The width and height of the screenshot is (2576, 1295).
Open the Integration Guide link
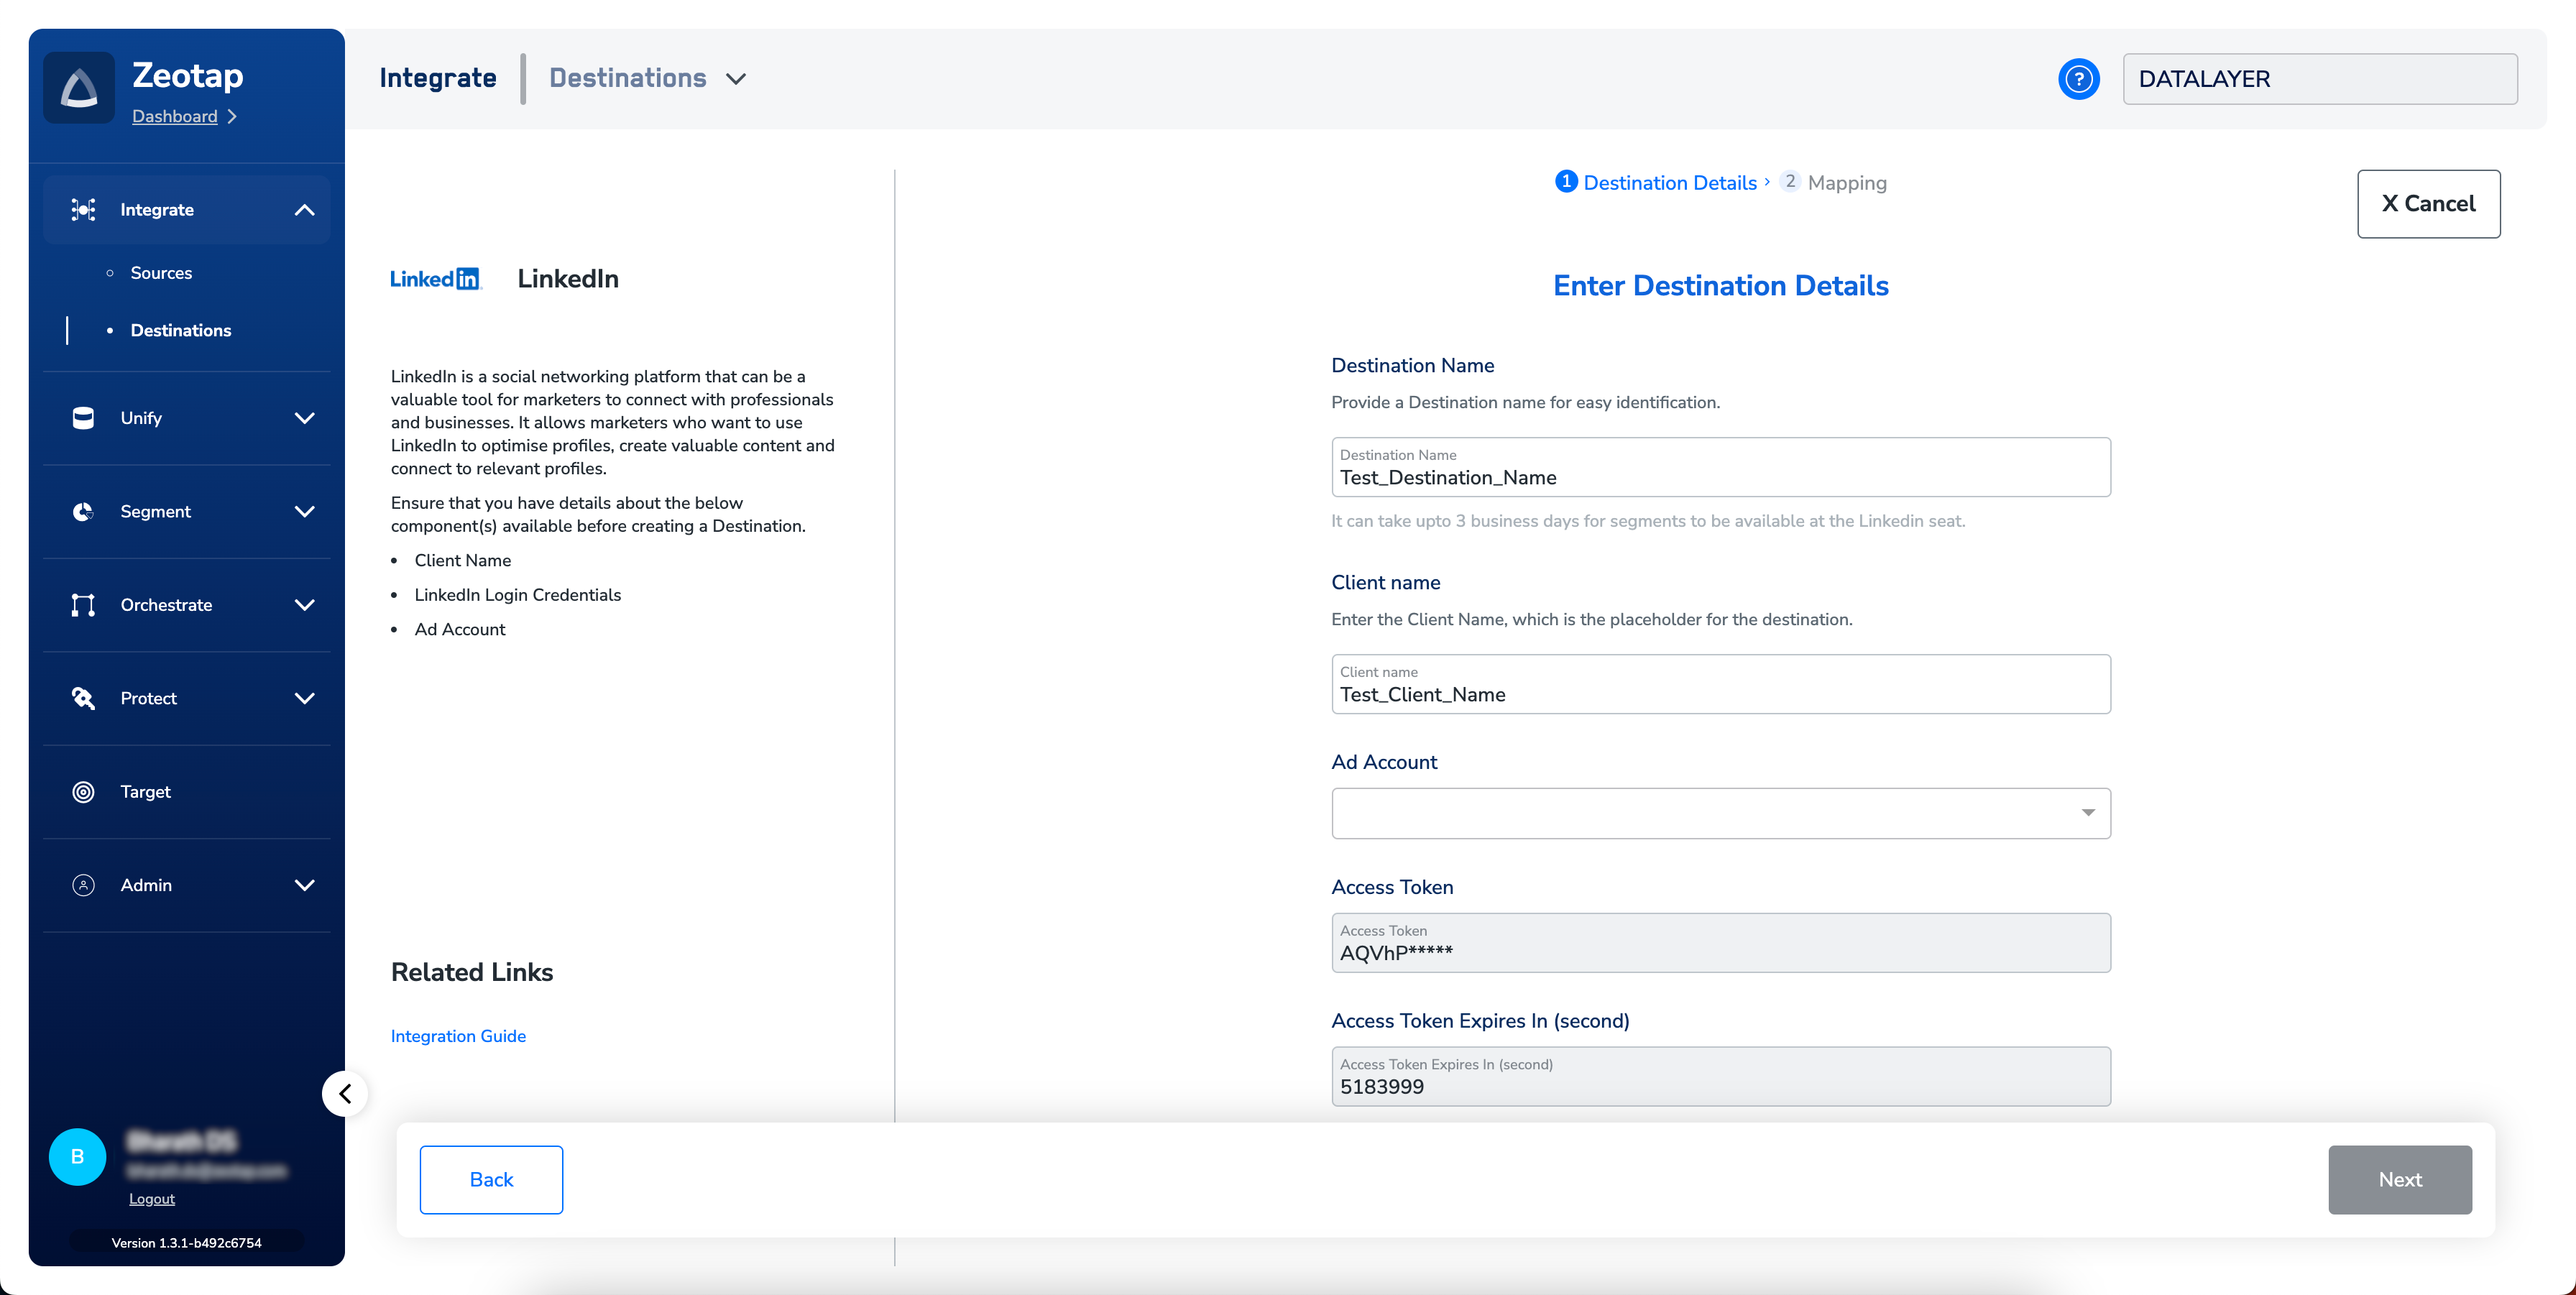(458, 1036)
